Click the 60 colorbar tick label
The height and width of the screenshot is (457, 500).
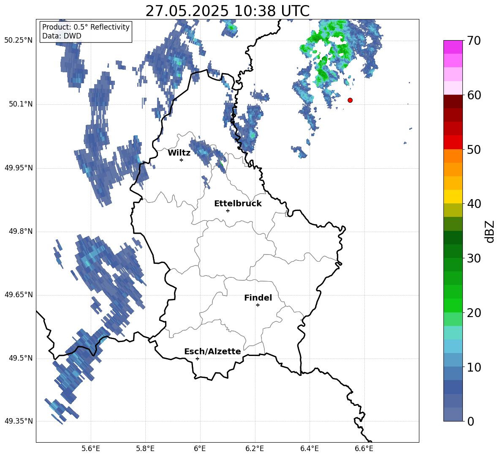pyautogui.click(x=473, y=95)
